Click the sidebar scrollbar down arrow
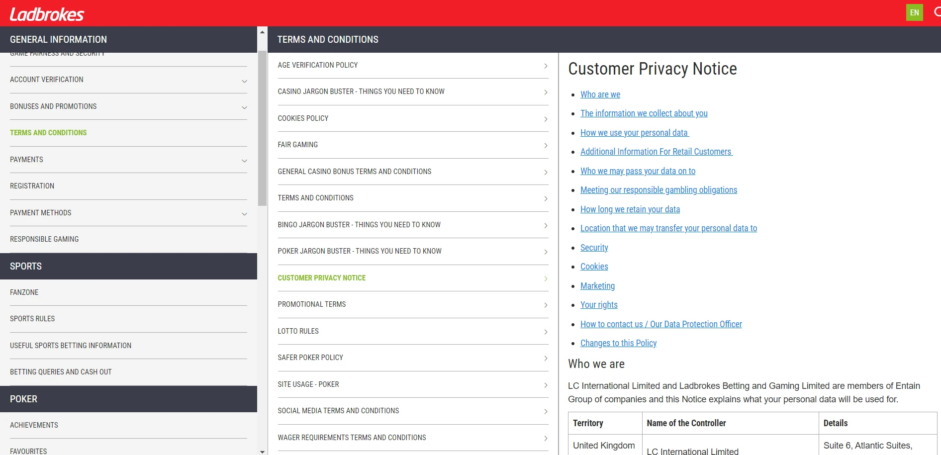This screenshot has height=455, width=941. point(262,451)
